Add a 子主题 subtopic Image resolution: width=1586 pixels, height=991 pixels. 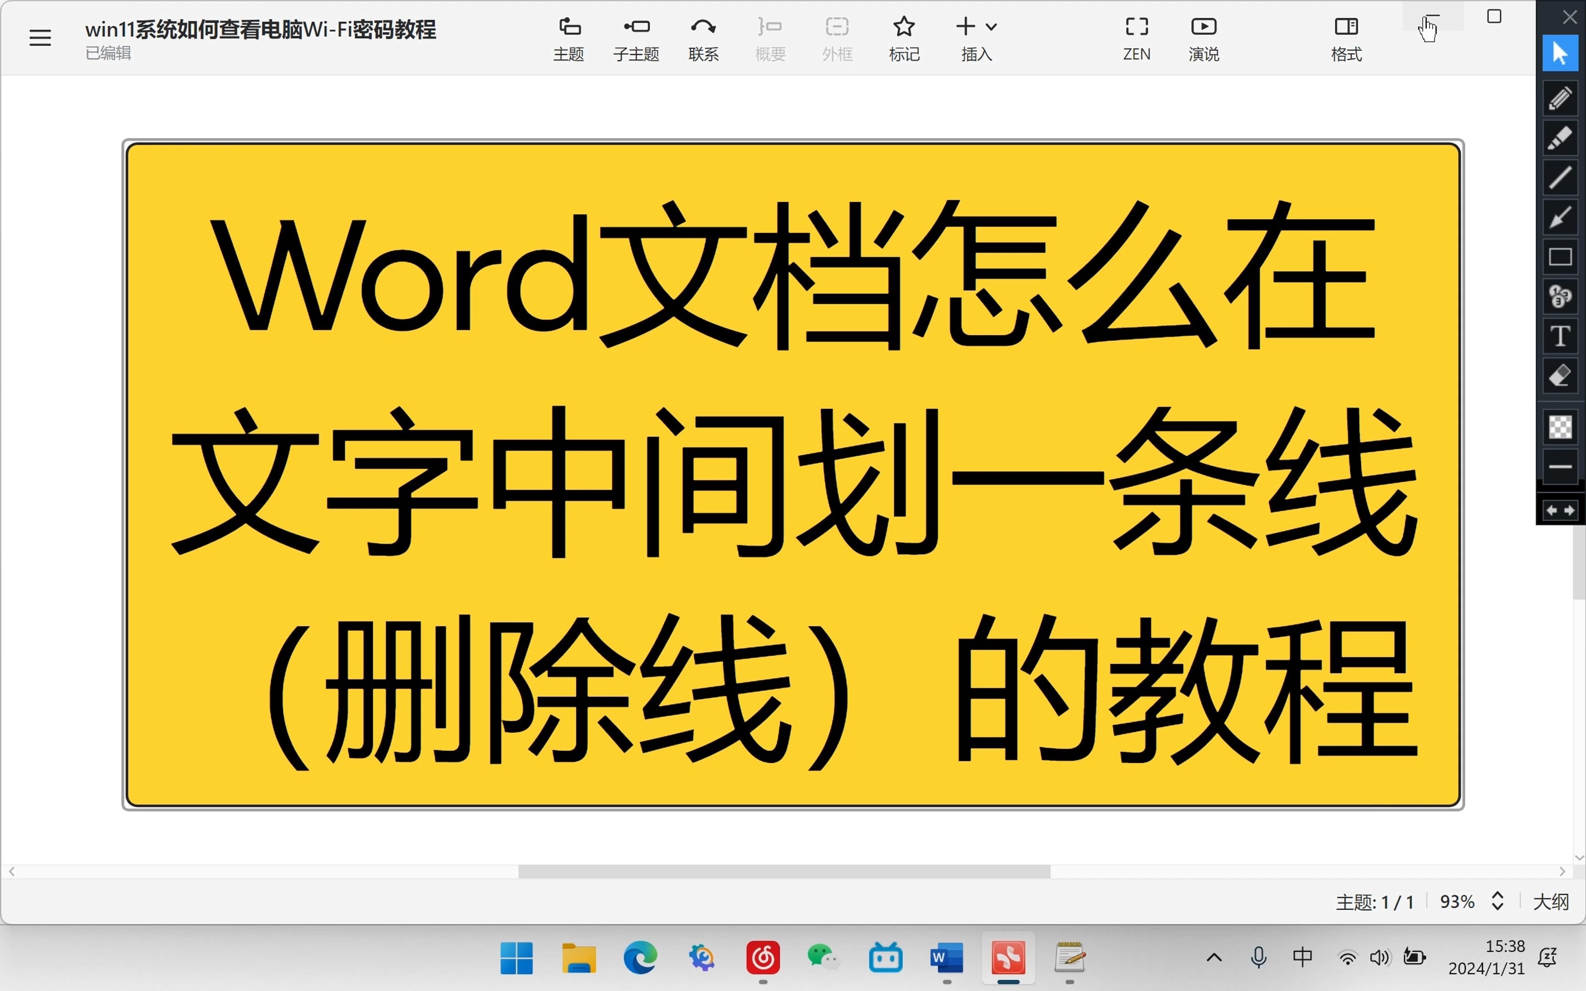tap(635, 37)
